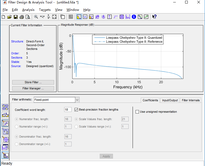
Task: Open the Edit menu
Action: (15, 10)
